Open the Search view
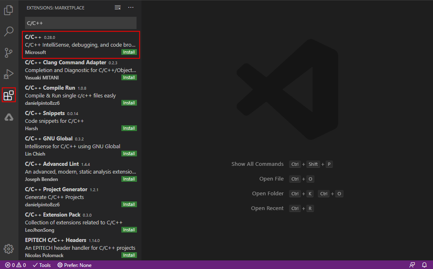 (9, 32)
